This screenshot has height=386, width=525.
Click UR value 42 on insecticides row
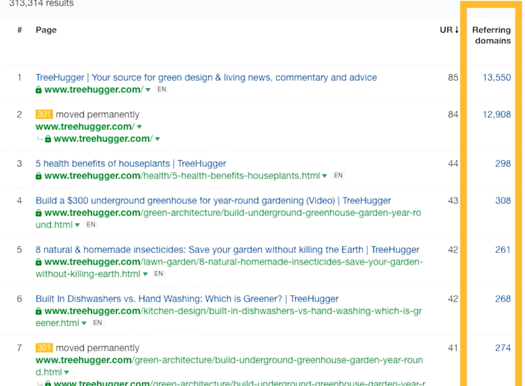(453, 250)
